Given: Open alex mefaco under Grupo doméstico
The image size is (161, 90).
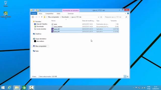Looking at the screenshot, I should (40, 41).
